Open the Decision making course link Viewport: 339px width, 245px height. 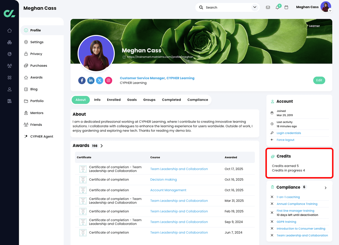(163, 179)
